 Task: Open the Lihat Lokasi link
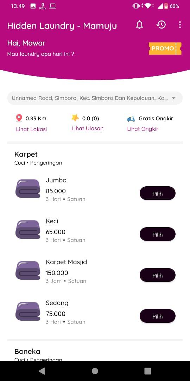tap(32, 129)
